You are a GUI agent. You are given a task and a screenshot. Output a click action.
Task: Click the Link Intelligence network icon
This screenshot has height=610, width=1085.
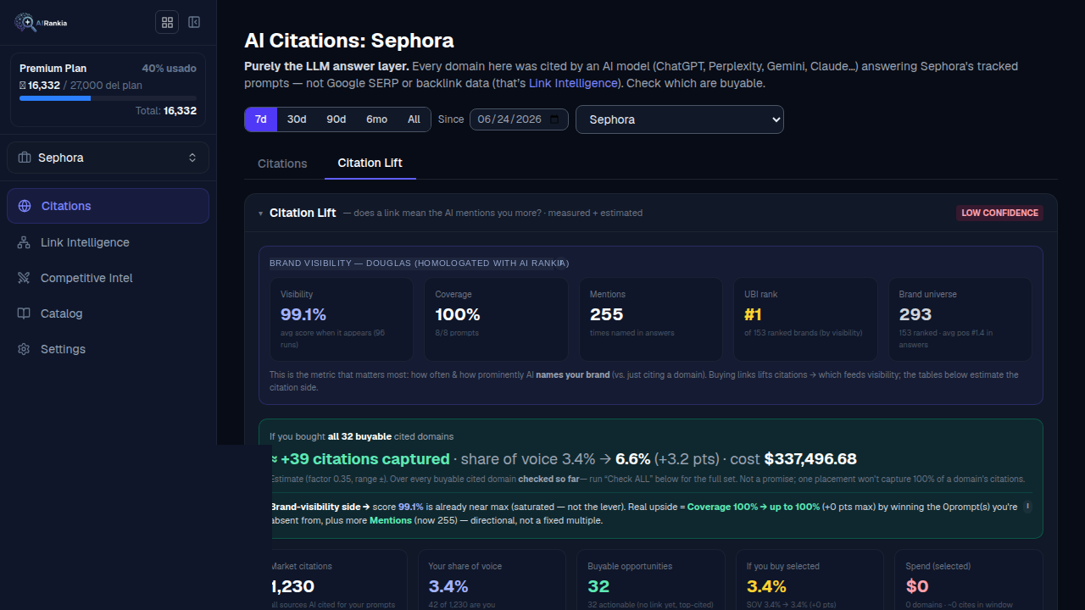[24, 242]
